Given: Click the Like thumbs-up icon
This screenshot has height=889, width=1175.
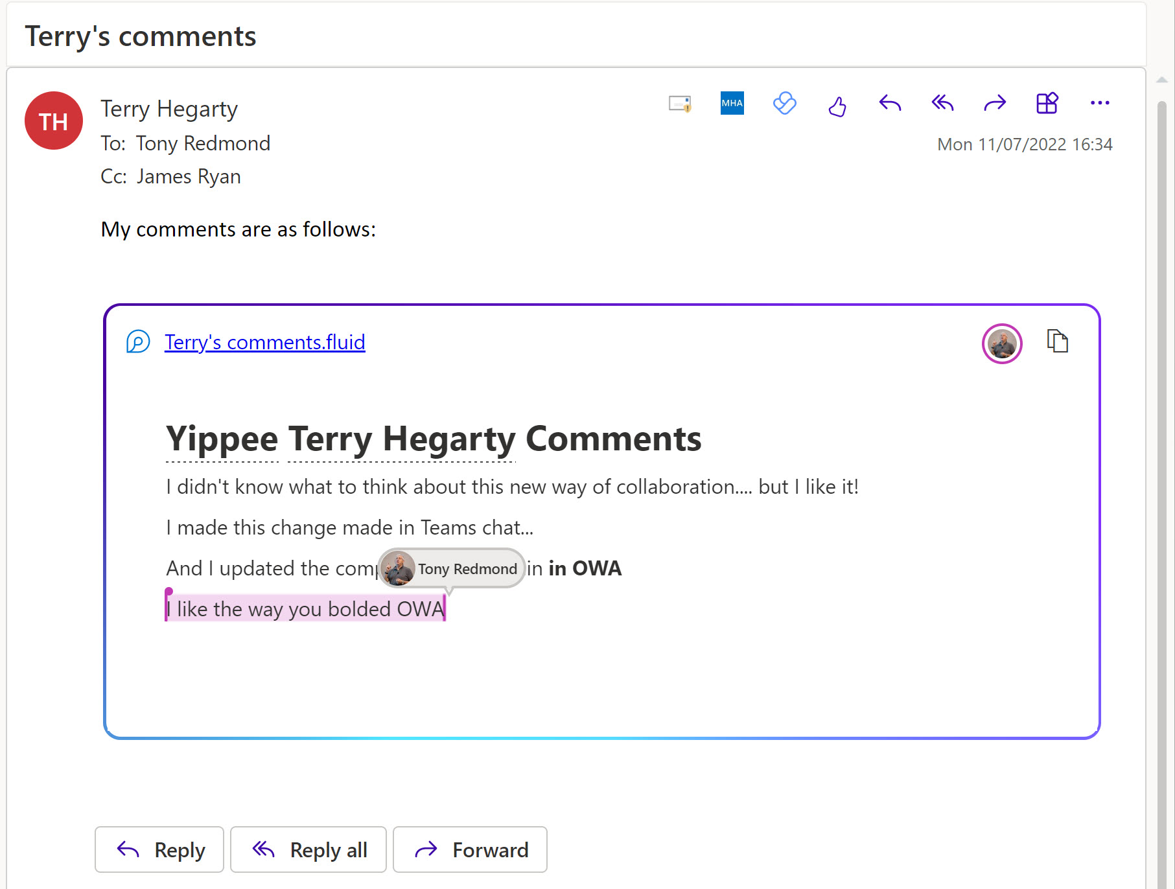Looking at the screenshot, I should tap(837, 106).
